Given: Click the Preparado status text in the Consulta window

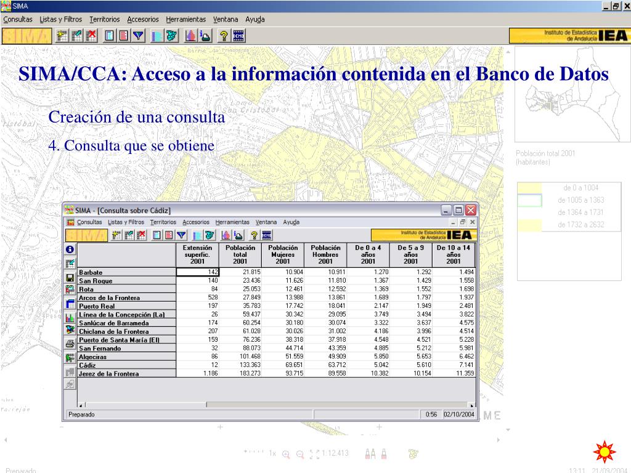Looking at the screenshot, I should pyautogui.click(x=82, y=414).
